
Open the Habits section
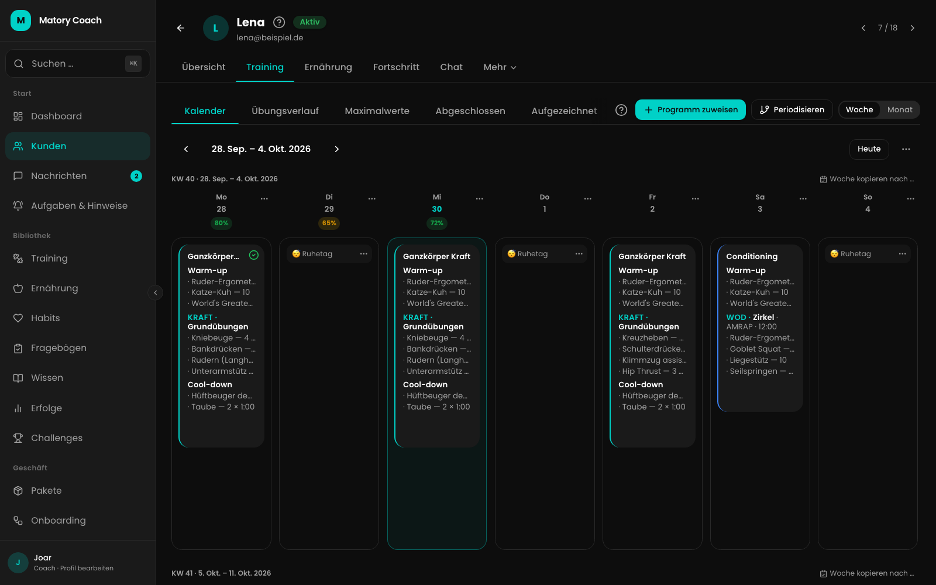pyautogui.click(x=78, y=318)
